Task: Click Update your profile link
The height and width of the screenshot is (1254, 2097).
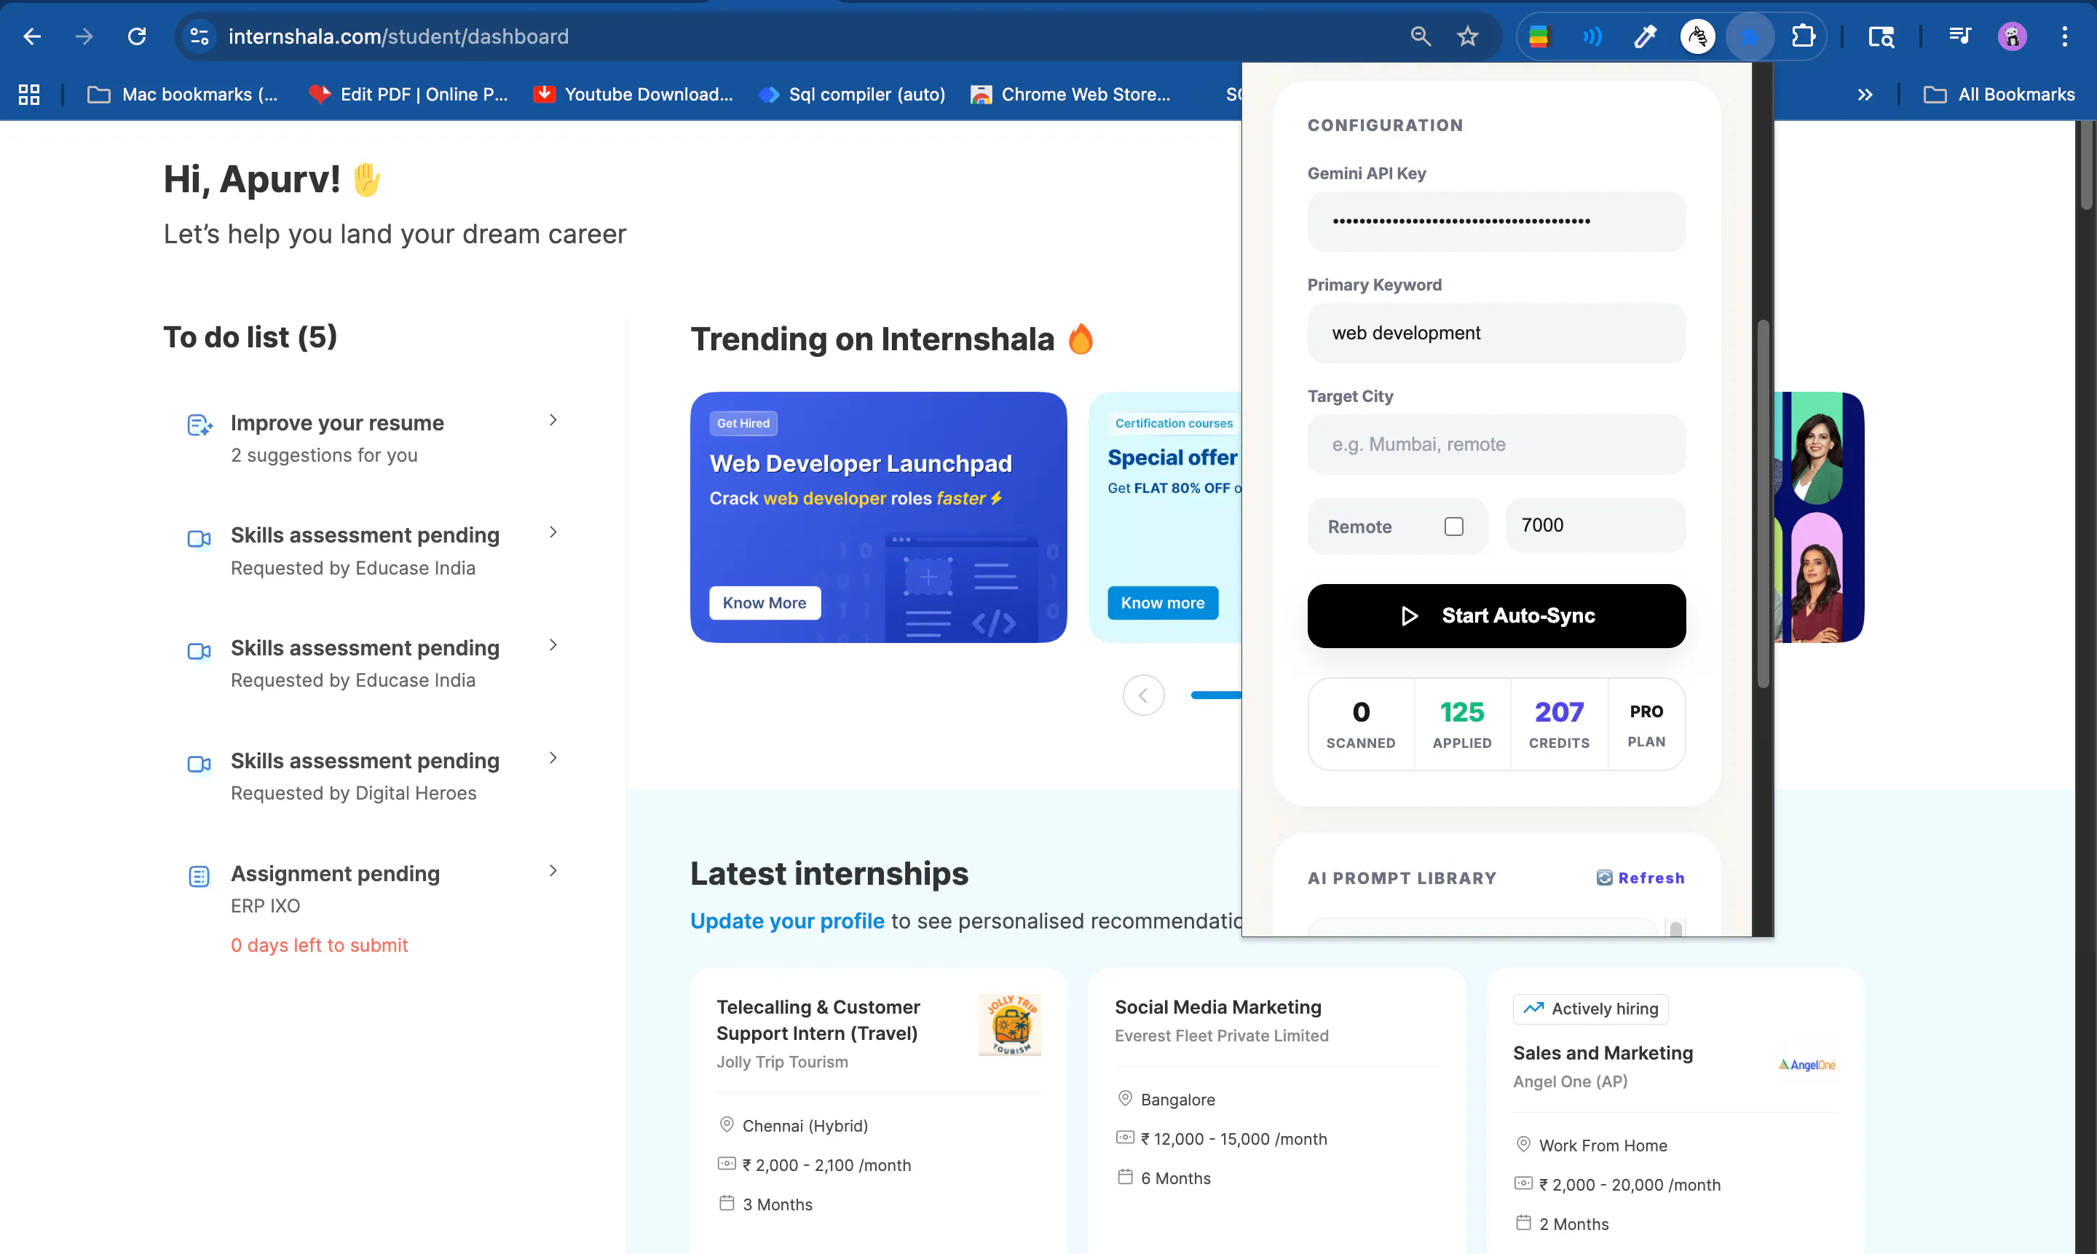Action: 786,920
